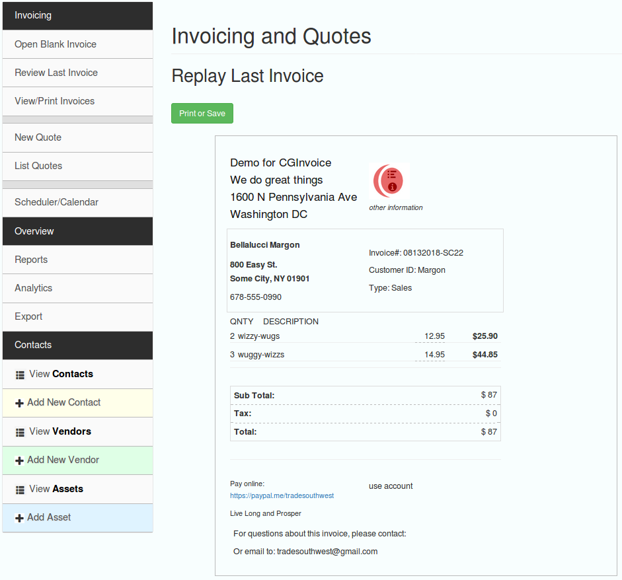The image size is (622, 580).
Task: Open the PayPal payment link
Action: (x=282, y=495)
